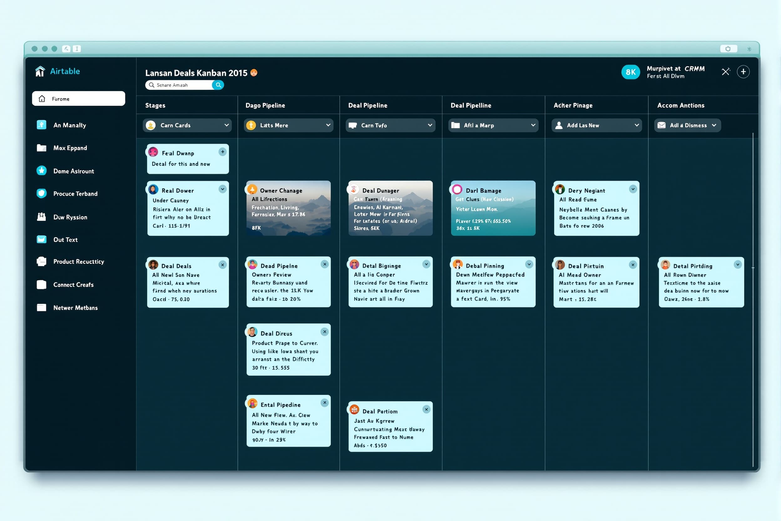
Task: Click the 8K avatar badge
Action: point(630,72)
